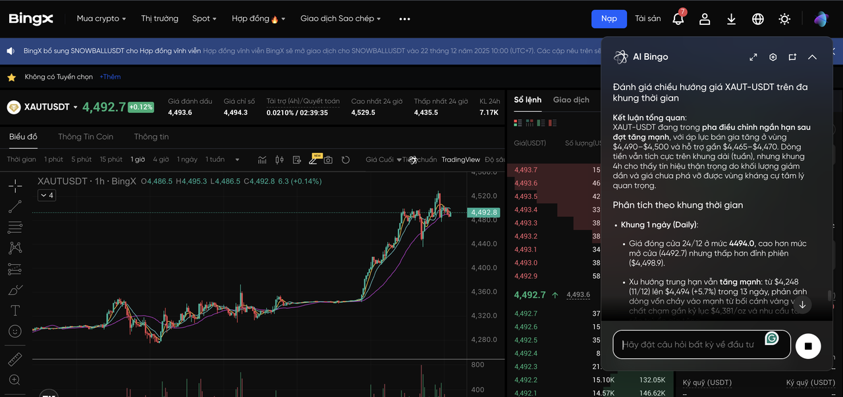
Task: Expand the XAUTUSDT pair selector dropdown
Action: 76,107
